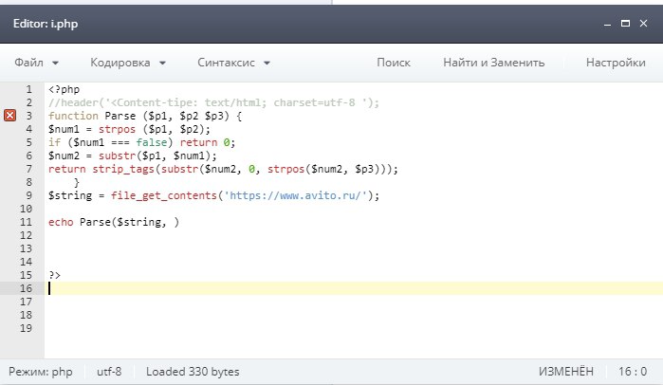Click the strpos call on line 4

117,129
